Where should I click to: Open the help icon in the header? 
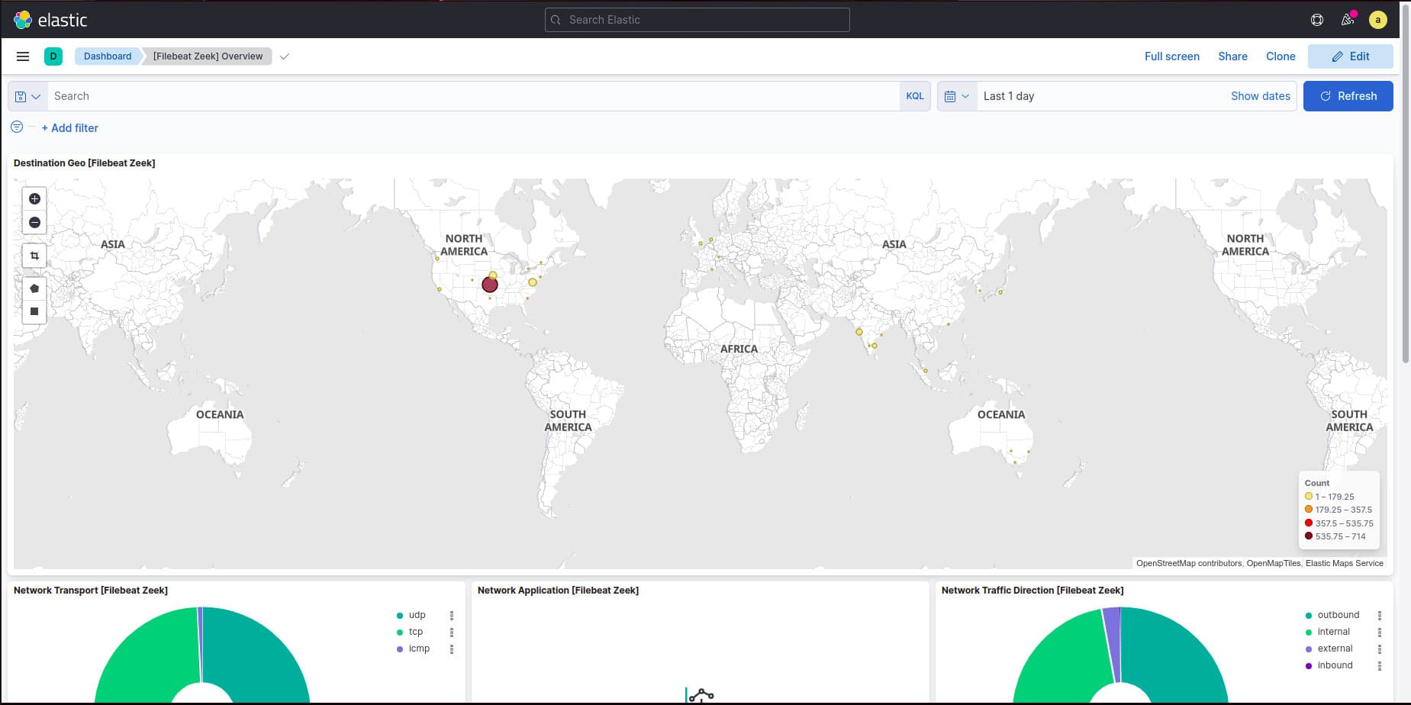pyautogui.click(x=1316, y=20)
